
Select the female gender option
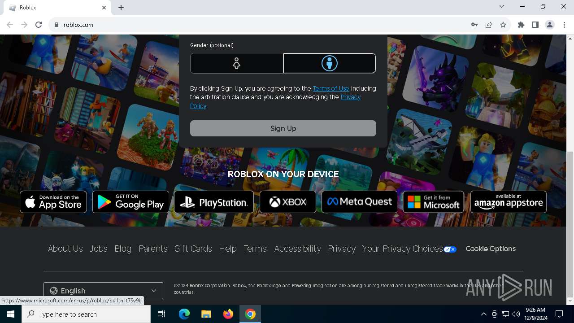click(x=237, y=63)
